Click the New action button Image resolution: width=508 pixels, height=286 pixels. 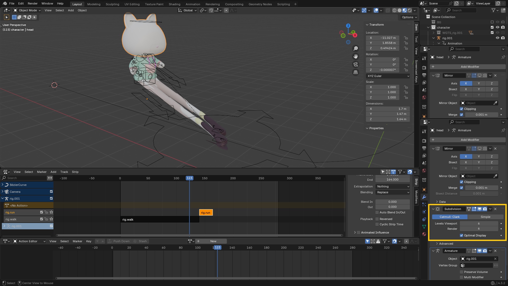pos(213,241)
